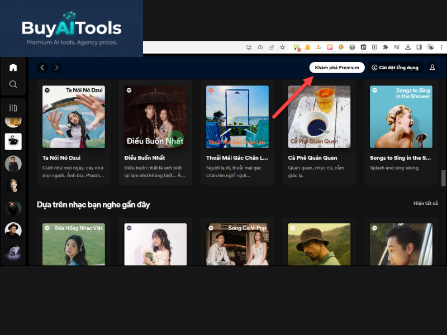The height and width of the screenshot is (335, 447).
Task: Open Cà Phê Quán Quen playlist
Action: point(319,116)
